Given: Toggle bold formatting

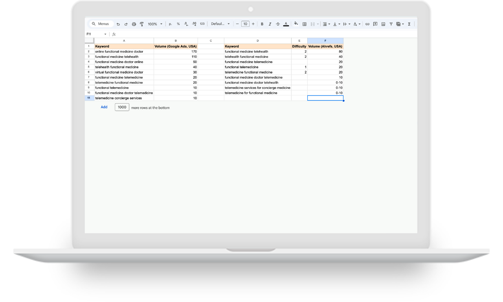Looking at the screenshot, I should pos(262,24).
